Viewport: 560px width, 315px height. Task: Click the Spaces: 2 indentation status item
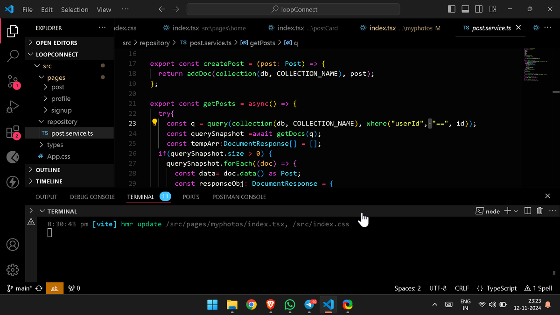point(407,288)
